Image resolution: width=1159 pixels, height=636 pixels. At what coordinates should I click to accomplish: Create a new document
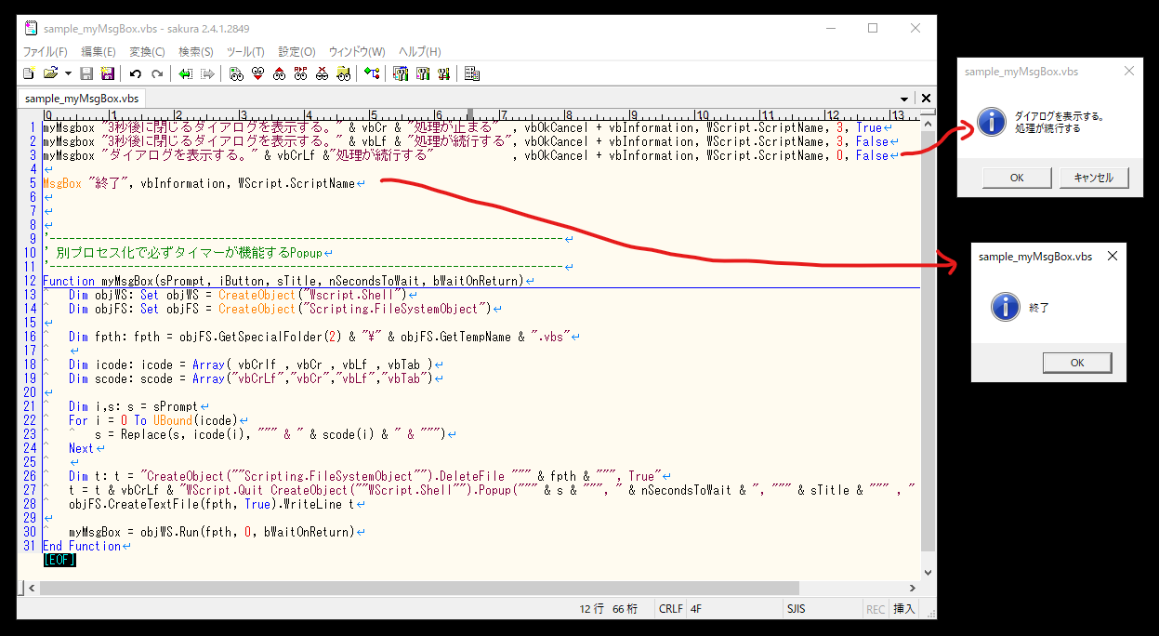29,73
